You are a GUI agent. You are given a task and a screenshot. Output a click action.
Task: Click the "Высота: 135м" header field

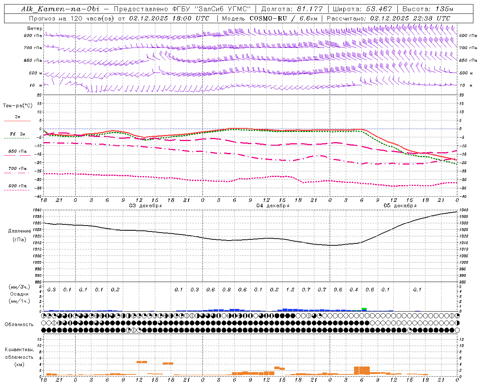click(x=427, y=9)
